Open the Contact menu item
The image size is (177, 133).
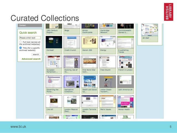pos(30,25)
